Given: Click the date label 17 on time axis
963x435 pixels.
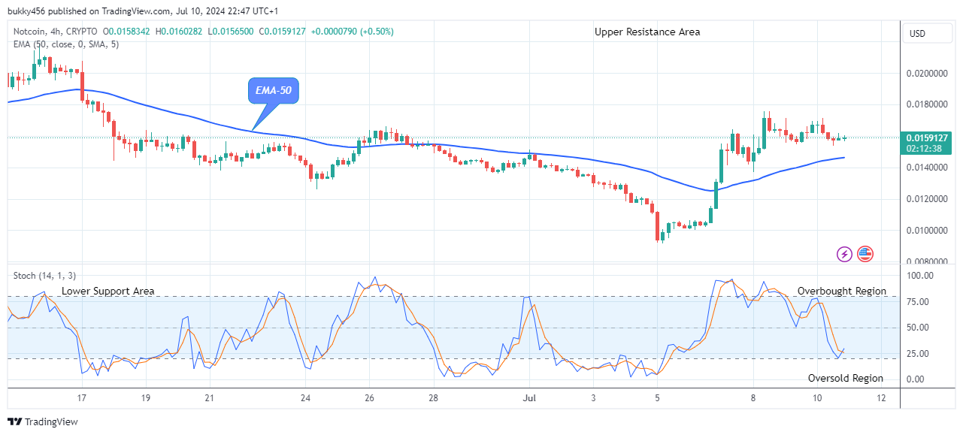Looking at the screenshot, I should coord(81,398).
